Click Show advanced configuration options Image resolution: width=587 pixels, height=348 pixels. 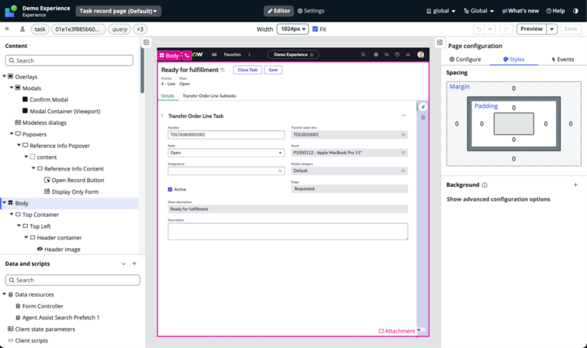point(498,199)
